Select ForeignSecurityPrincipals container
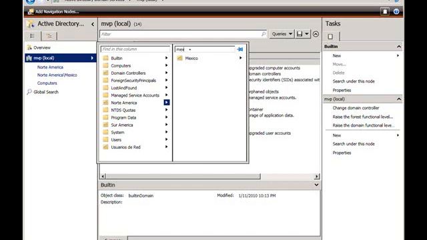The height and width of the screenshot is (240, 427). click(133, 80)
